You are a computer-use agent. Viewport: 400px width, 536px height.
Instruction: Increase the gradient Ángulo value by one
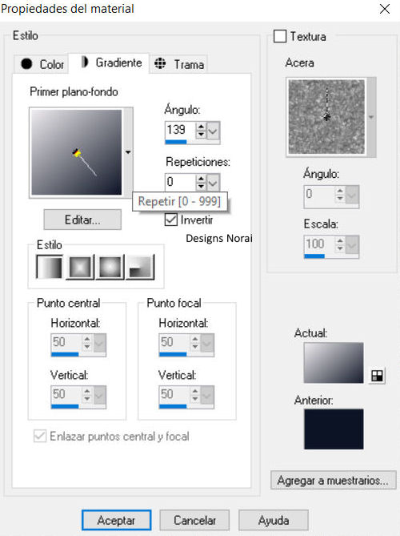201,127
